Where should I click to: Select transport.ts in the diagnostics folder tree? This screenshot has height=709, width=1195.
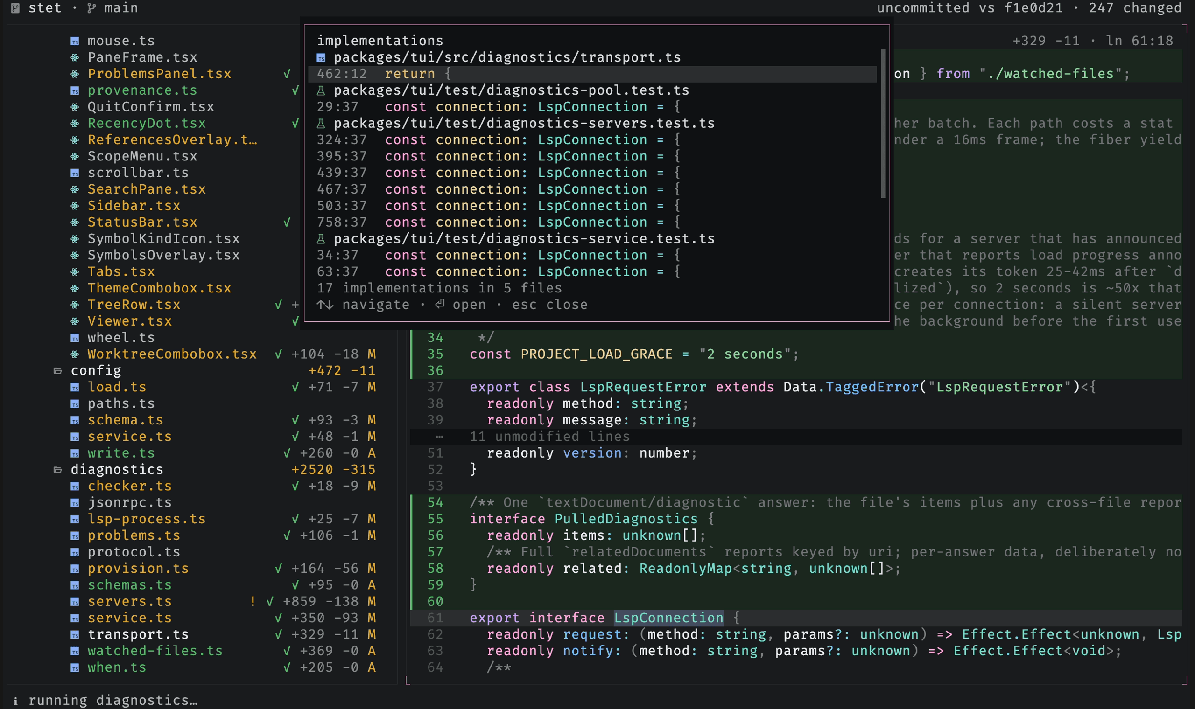138,634
